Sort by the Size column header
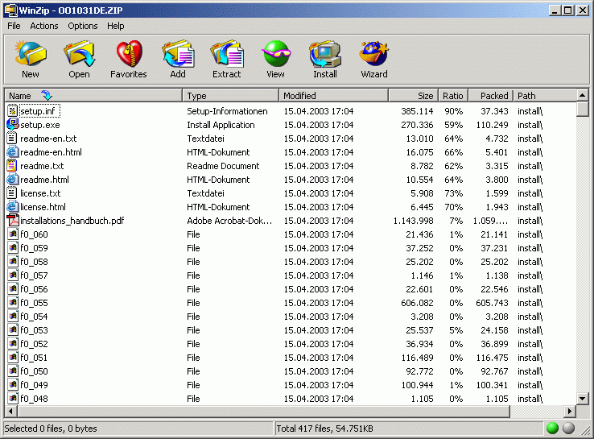The height and width of the screenshot is (439, 594). pos(414,96)
